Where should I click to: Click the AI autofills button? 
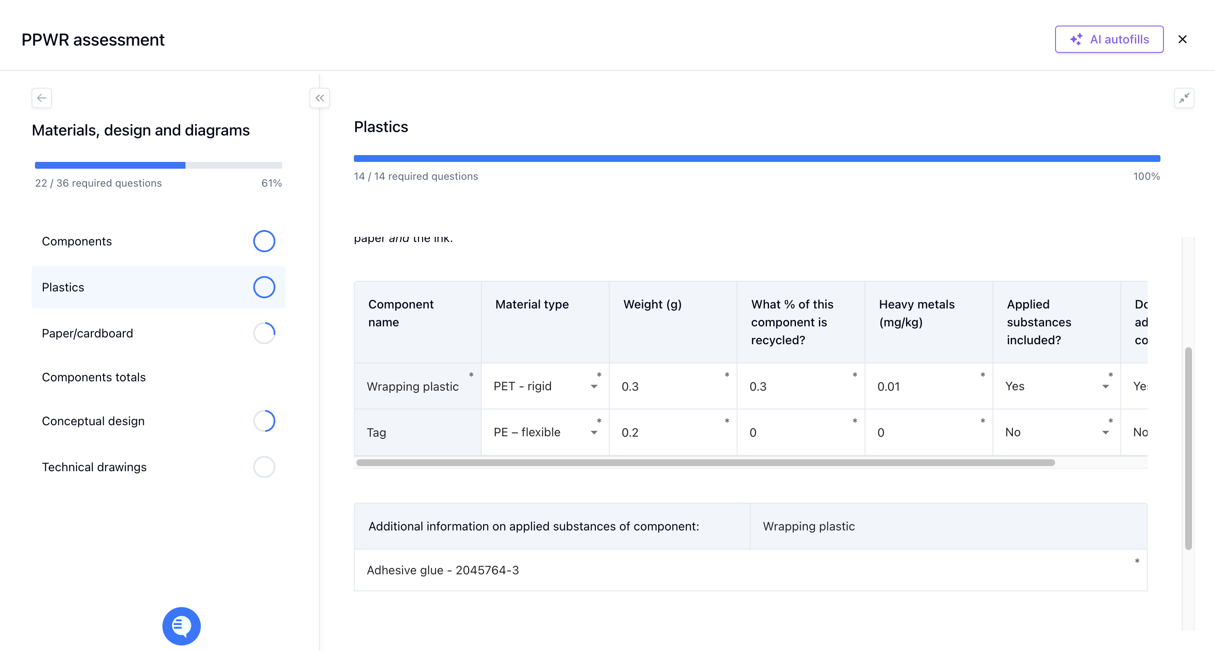tap(1109, 39)
